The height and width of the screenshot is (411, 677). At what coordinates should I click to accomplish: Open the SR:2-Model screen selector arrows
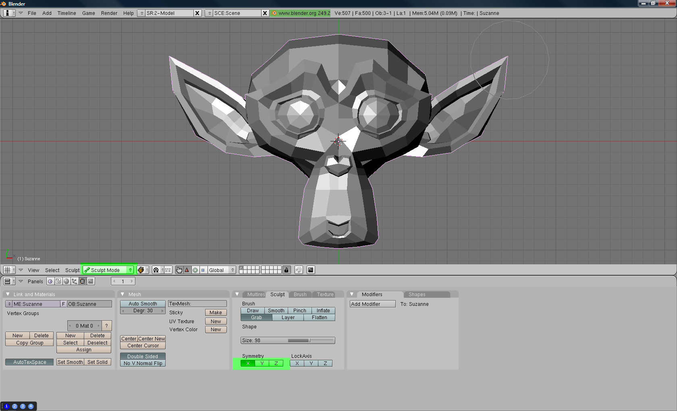[x=141, y=13]
